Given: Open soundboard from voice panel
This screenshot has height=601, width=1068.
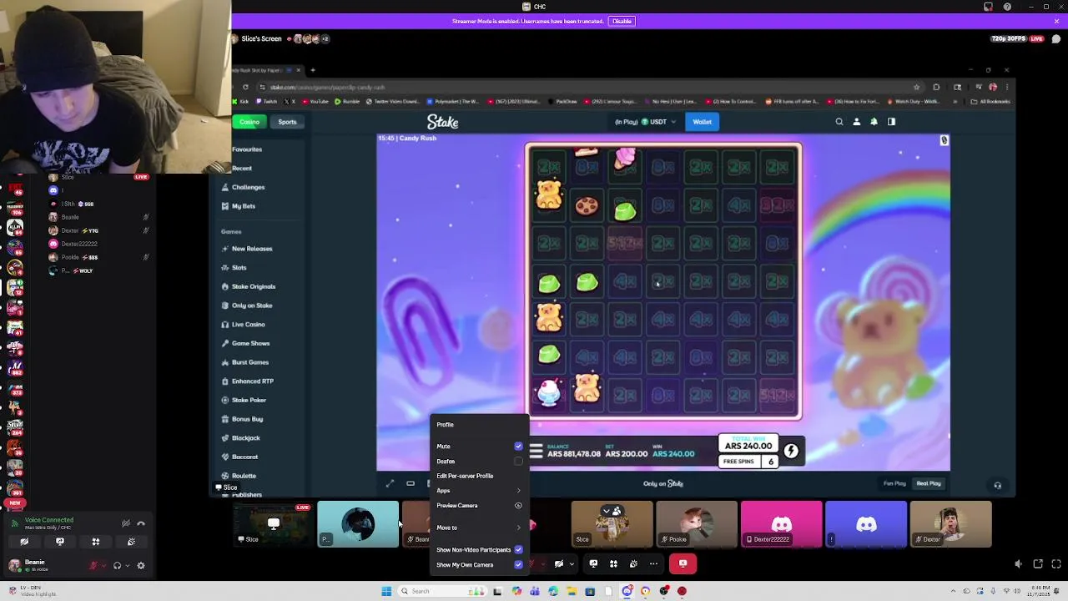Looking at the screenshot, I should pyautogui.click(x=131, y=542).
